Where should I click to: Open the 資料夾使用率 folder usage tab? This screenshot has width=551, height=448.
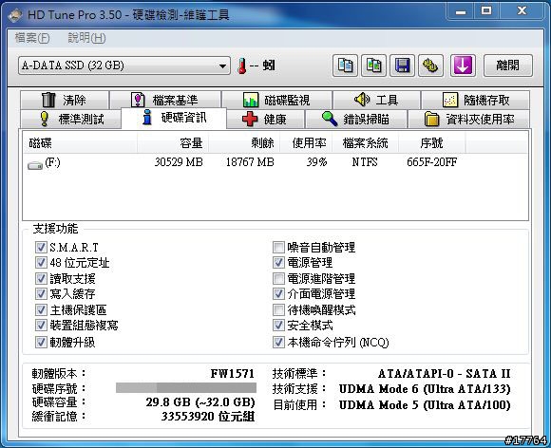pyautogui.click(x=468, y=119)
